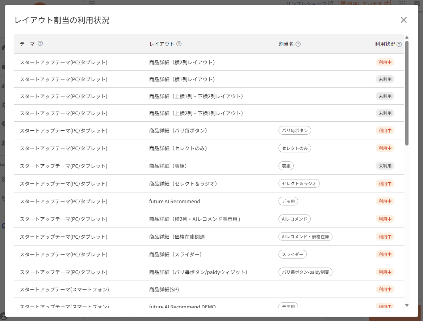
Task: Click the scrollbar down arrow
Action: 407,305
